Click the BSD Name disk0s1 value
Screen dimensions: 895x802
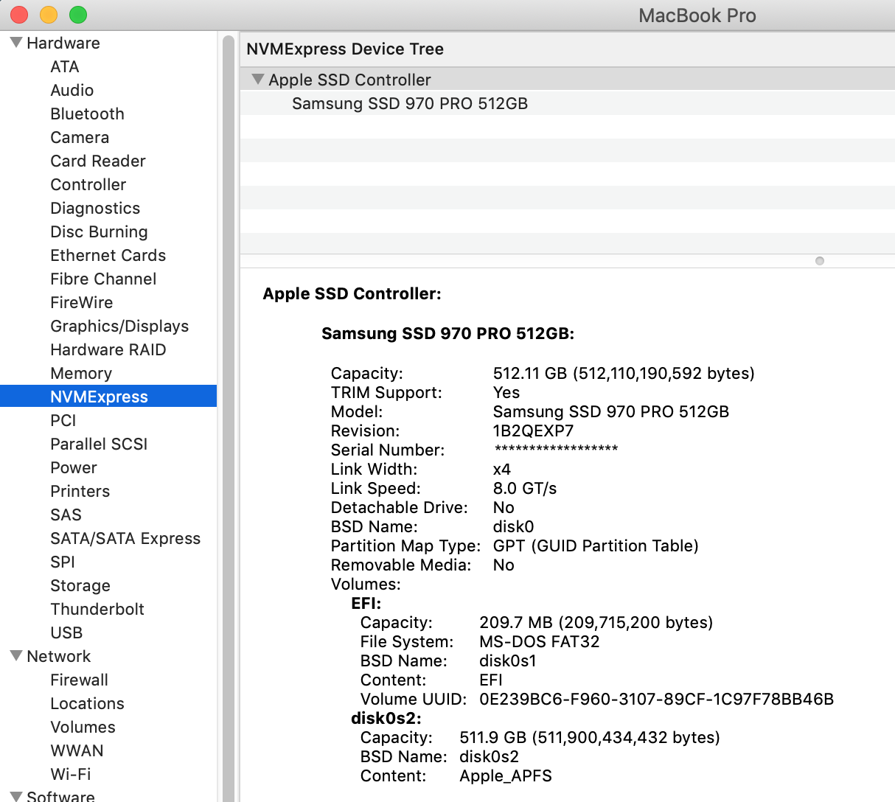pyautogui.click(x=508, y=660)
